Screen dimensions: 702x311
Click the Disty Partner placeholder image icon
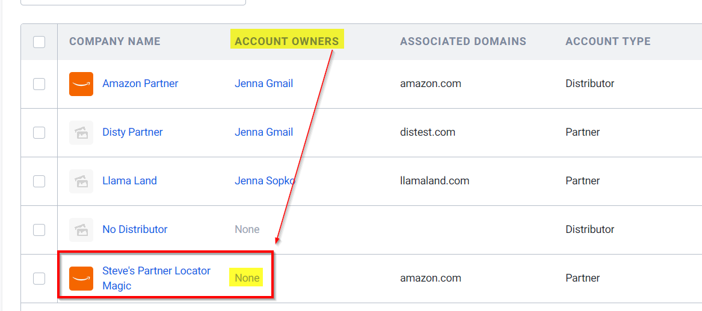point(81,133)
